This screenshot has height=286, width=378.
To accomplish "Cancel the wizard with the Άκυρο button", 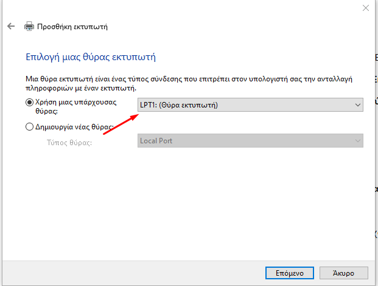I will (x=344, y=273).
